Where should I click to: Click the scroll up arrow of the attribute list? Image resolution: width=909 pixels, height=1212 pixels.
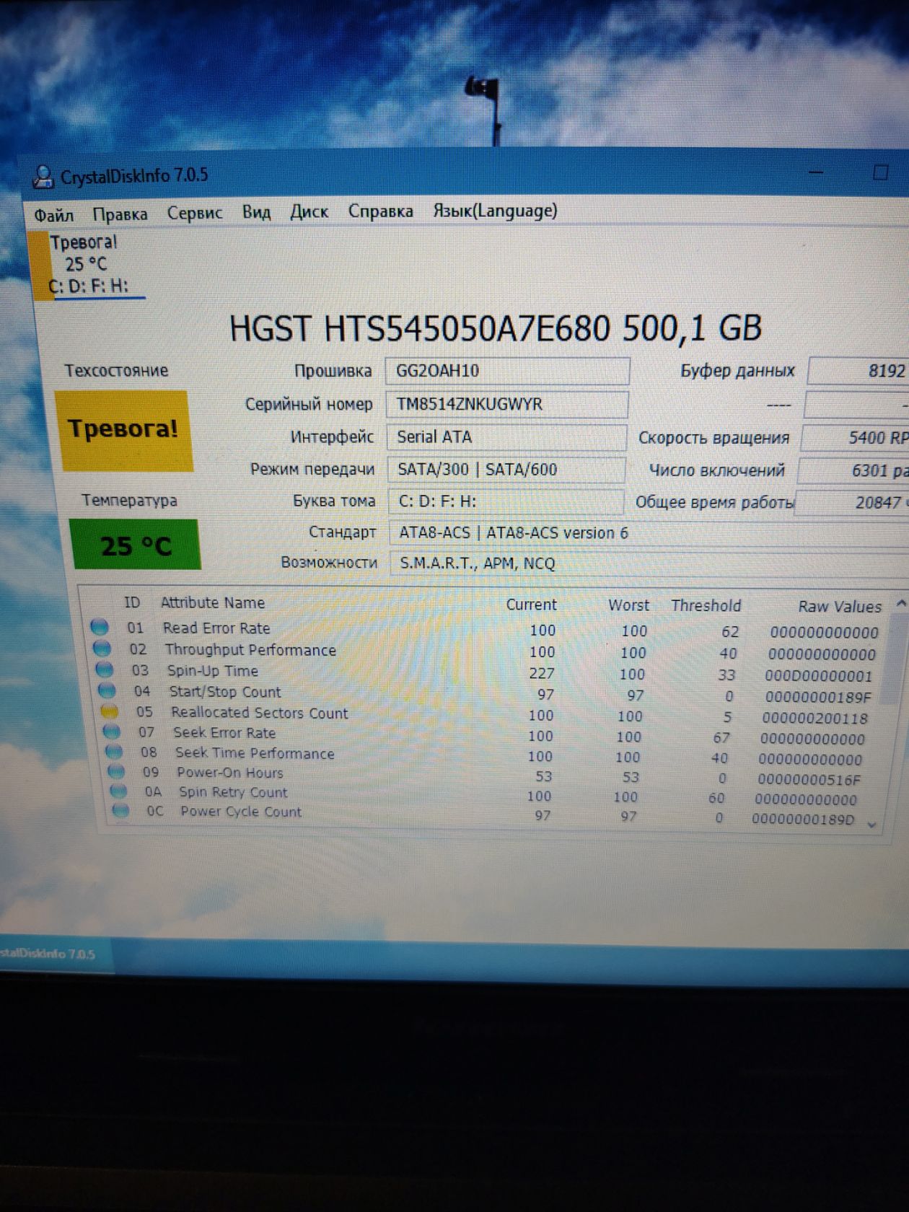pos(900,603)
